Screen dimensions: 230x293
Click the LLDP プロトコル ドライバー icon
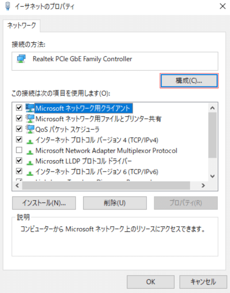(x=30, y=161)
